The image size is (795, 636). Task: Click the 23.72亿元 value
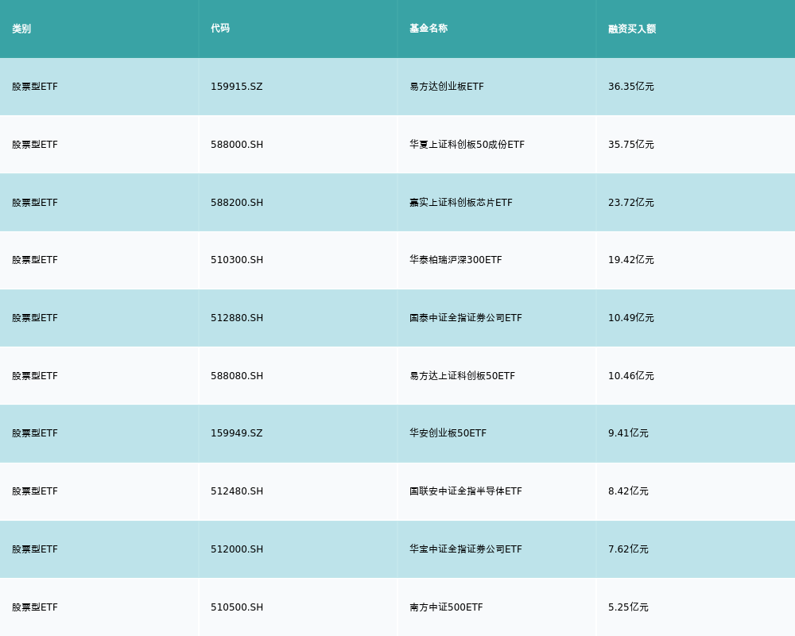pos(630,203)
